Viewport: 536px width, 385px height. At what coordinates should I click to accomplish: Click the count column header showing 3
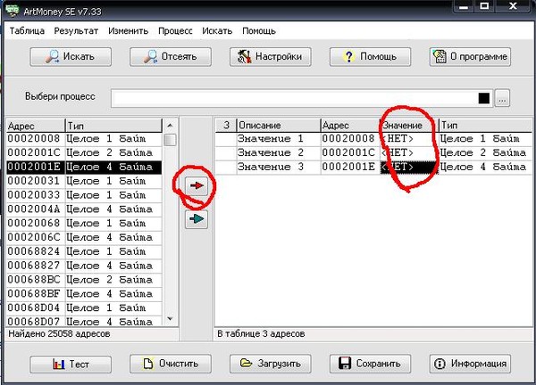pos(226,126)
